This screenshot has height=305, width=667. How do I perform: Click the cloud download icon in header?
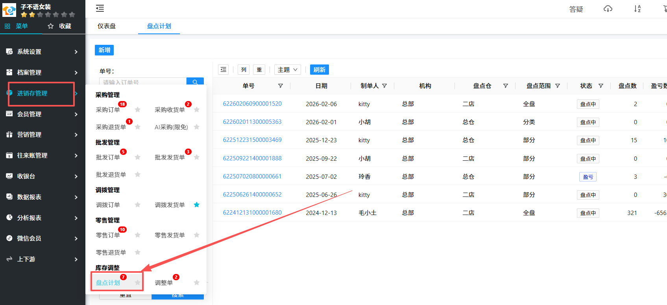[x=608, y=9]
